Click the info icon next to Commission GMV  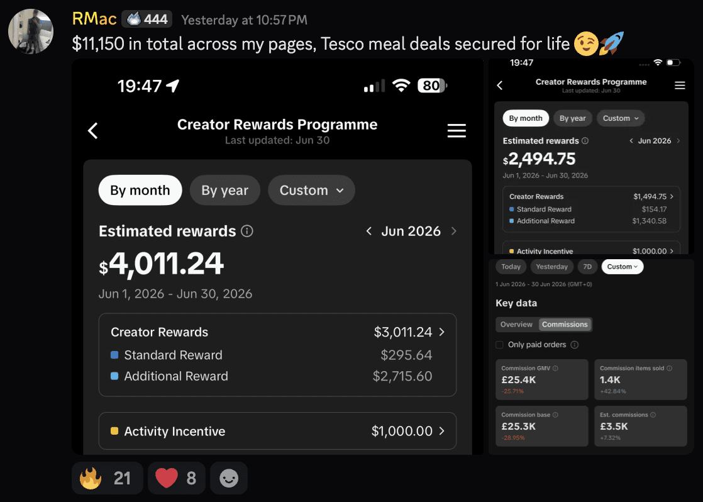coord(555,368)
